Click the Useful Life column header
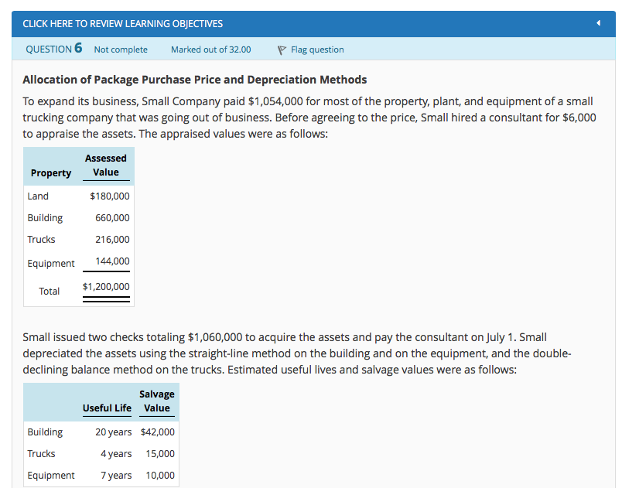 pos(107,408)
